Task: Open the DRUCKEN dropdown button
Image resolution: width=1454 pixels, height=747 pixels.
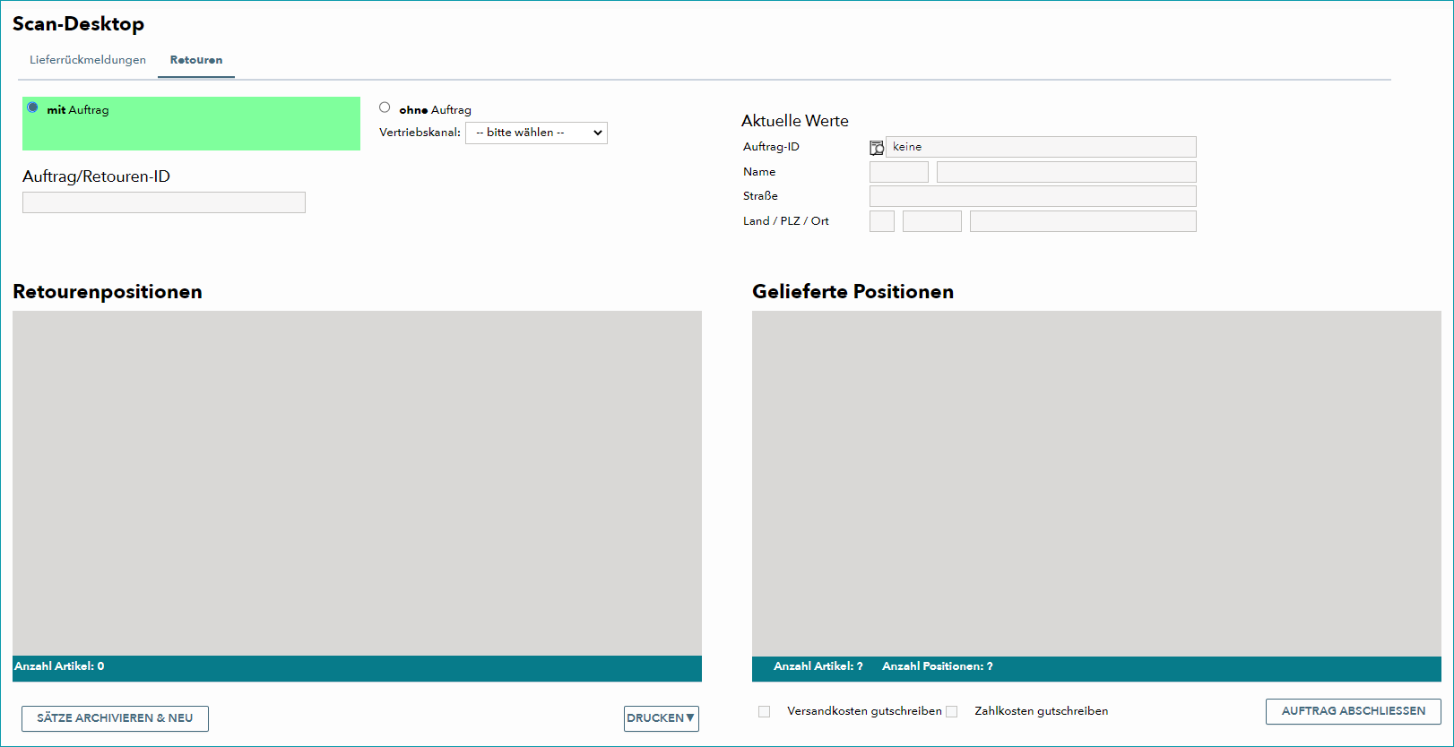Action: click(x=662, y=718)
